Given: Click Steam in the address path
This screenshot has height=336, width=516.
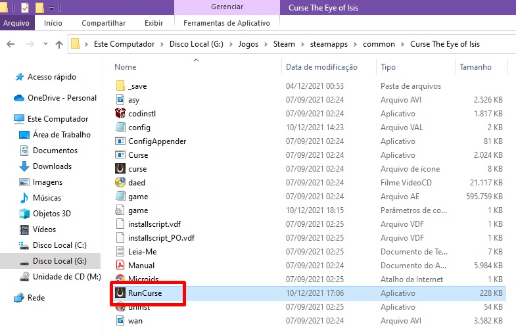Looking at the screenshot, I should 284,44.
